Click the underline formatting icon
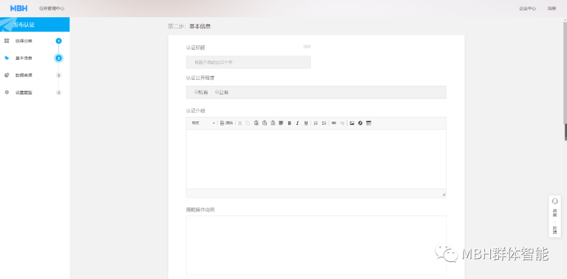 (x=306, y=123)
